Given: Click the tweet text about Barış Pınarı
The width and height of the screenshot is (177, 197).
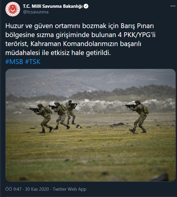Looking at the screenshot, I should coord(80,39).
